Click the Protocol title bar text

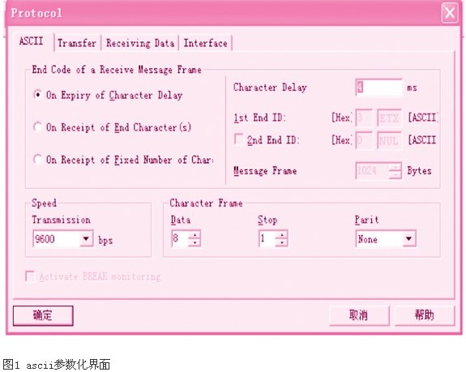pos(36,13)
